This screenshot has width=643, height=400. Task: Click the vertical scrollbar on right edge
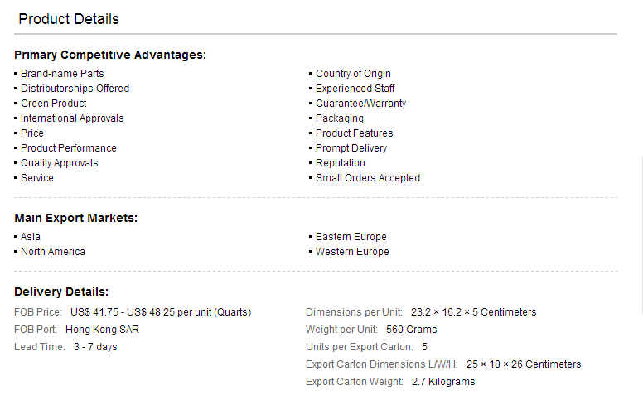click(x=641, y=235)
